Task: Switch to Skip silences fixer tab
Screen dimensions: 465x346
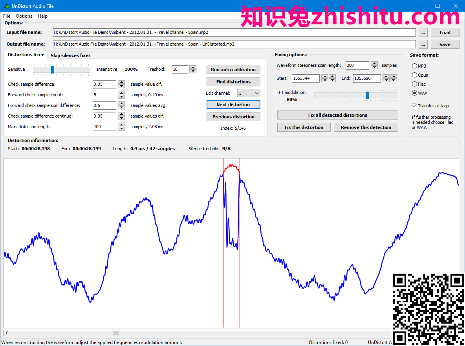Action: pos(70,55)
